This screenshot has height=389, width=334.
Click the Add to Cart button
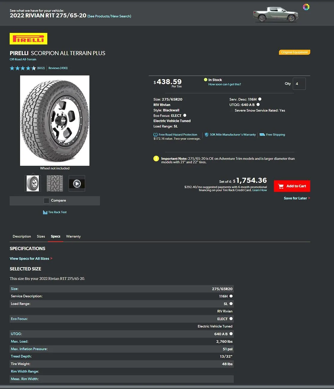point(292,186)
